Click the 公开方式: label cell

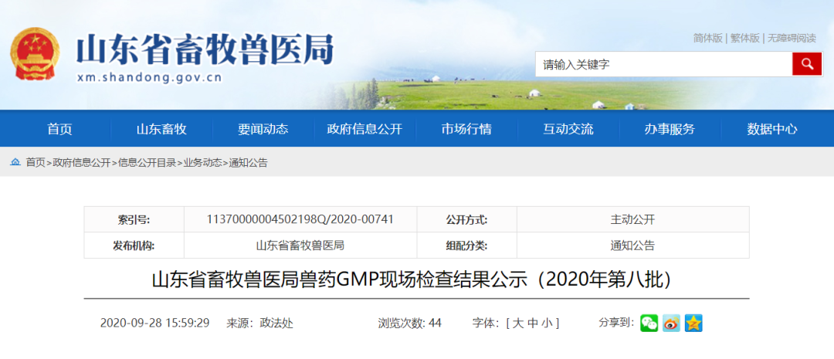click(466, 219)
